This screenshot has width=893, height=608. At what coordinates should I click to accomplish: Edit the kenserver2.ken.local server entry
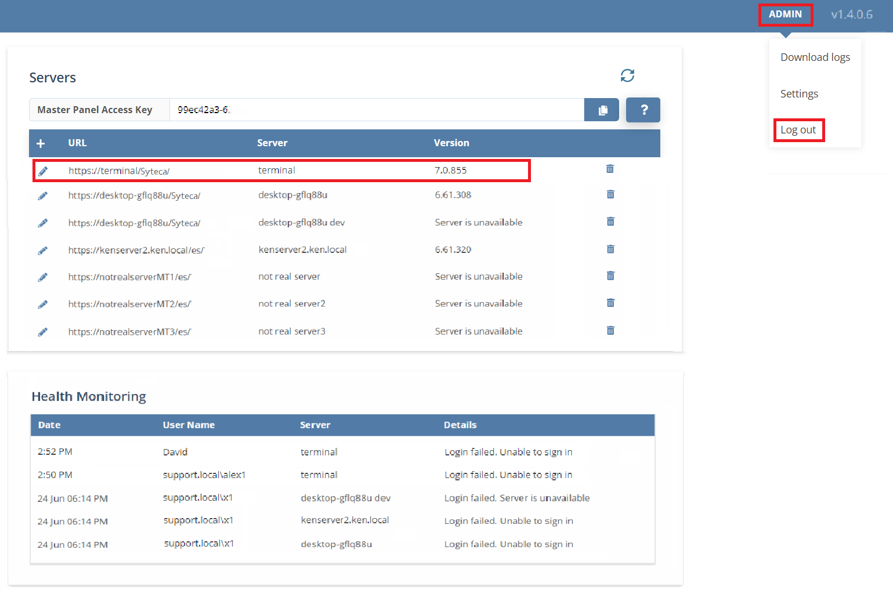[43, 251]
